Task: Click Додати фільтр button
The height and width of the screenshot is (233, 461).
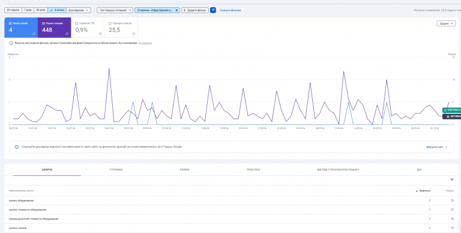Action: pyautogui.click(x=195, y=10)
